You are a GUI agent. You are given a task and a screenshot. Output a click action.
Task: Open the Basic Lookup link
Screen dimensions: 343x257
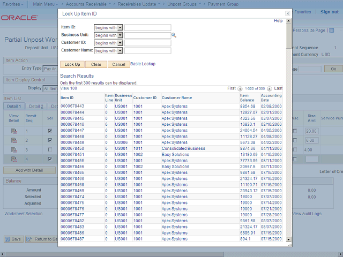143,64
